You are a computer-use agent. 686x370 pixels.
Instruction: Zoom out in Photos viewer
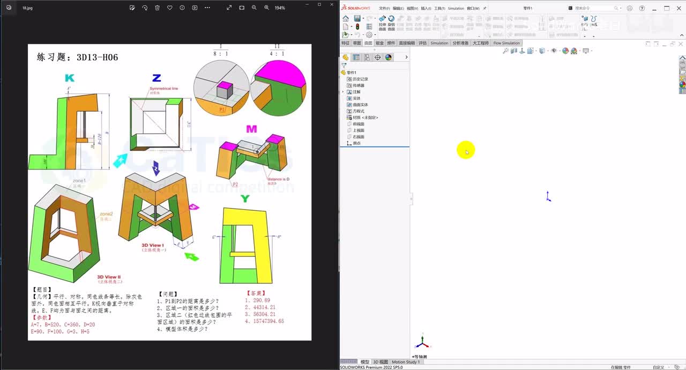(x=254, y=7)
